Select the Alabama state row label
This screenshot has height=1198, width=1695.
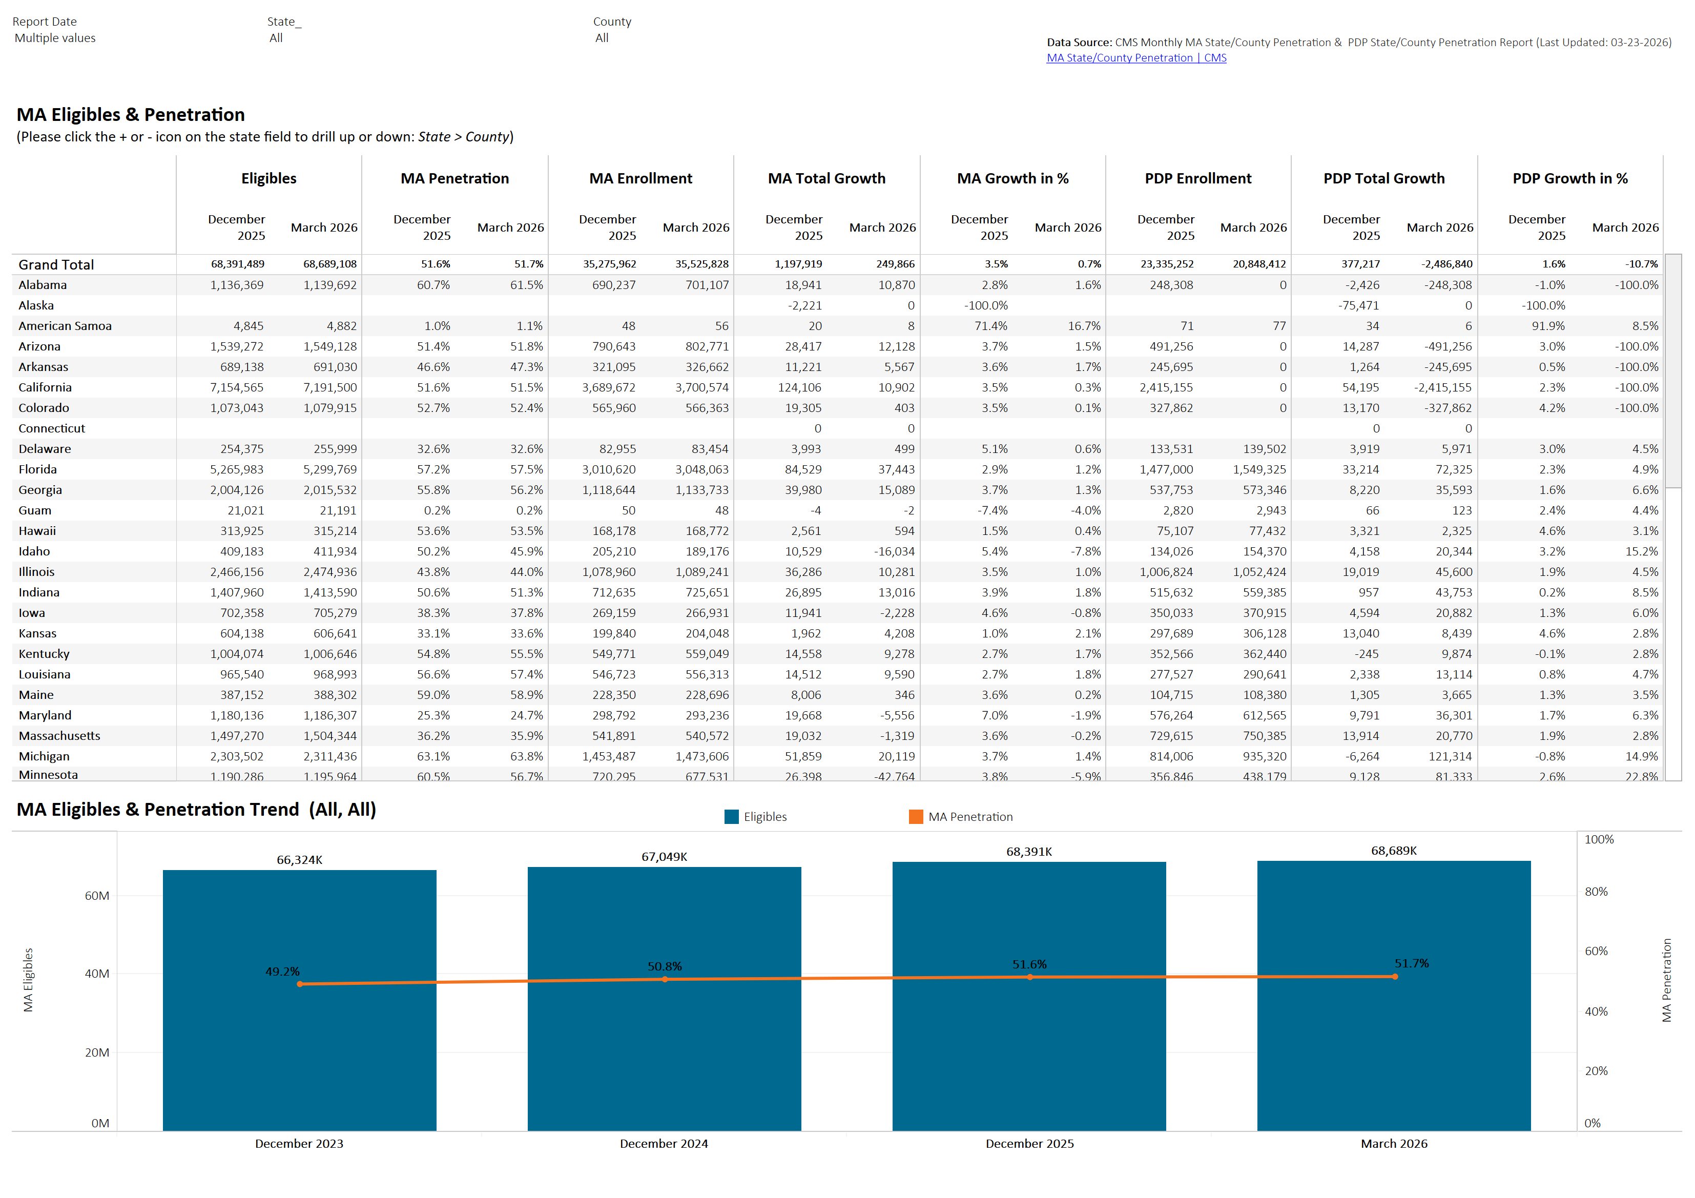pos(43,285)
